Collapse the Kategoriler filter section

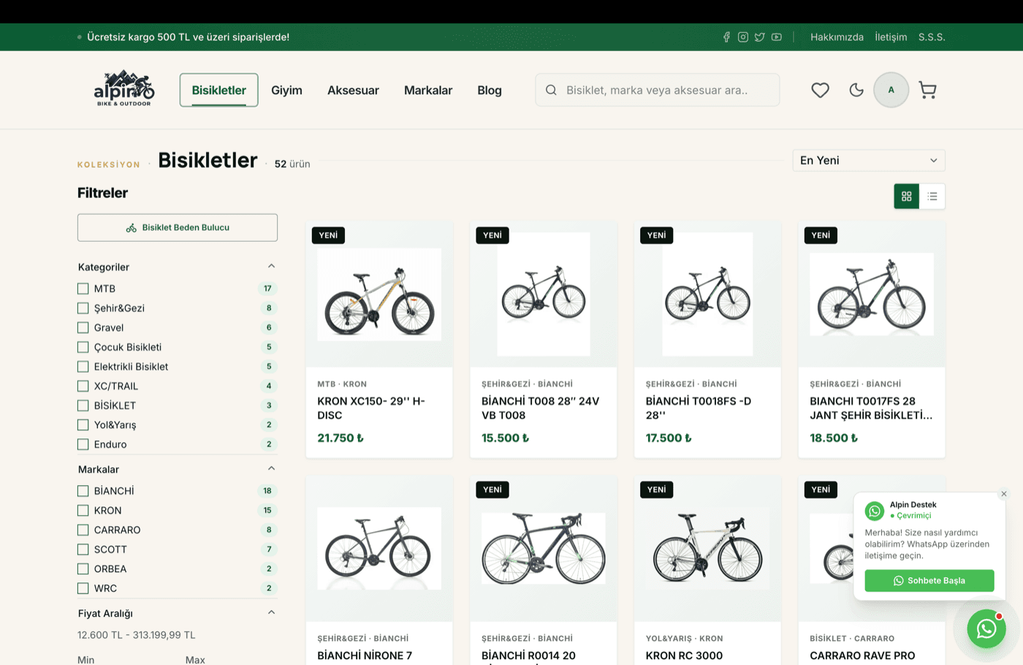271,266
